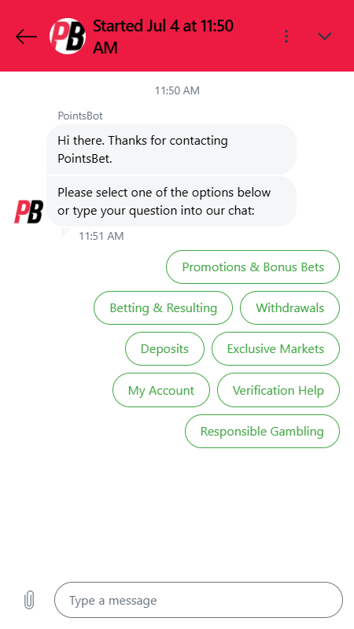
Task: Tap the Responsible Gambling option
Action: pos(262,431)
